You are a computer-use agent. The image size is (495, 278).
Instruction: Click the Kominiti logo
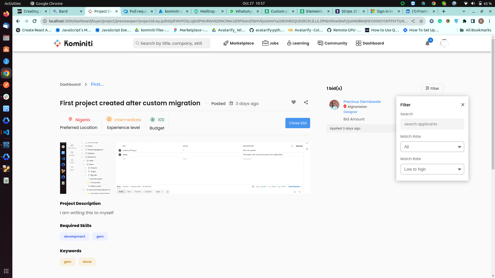point(73,43)
